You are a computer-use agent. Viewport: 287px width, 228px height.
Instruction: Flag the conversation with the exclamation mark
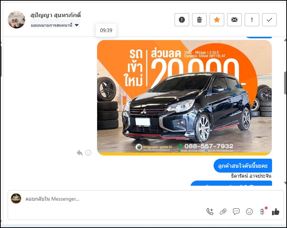[x=252, y=20]
